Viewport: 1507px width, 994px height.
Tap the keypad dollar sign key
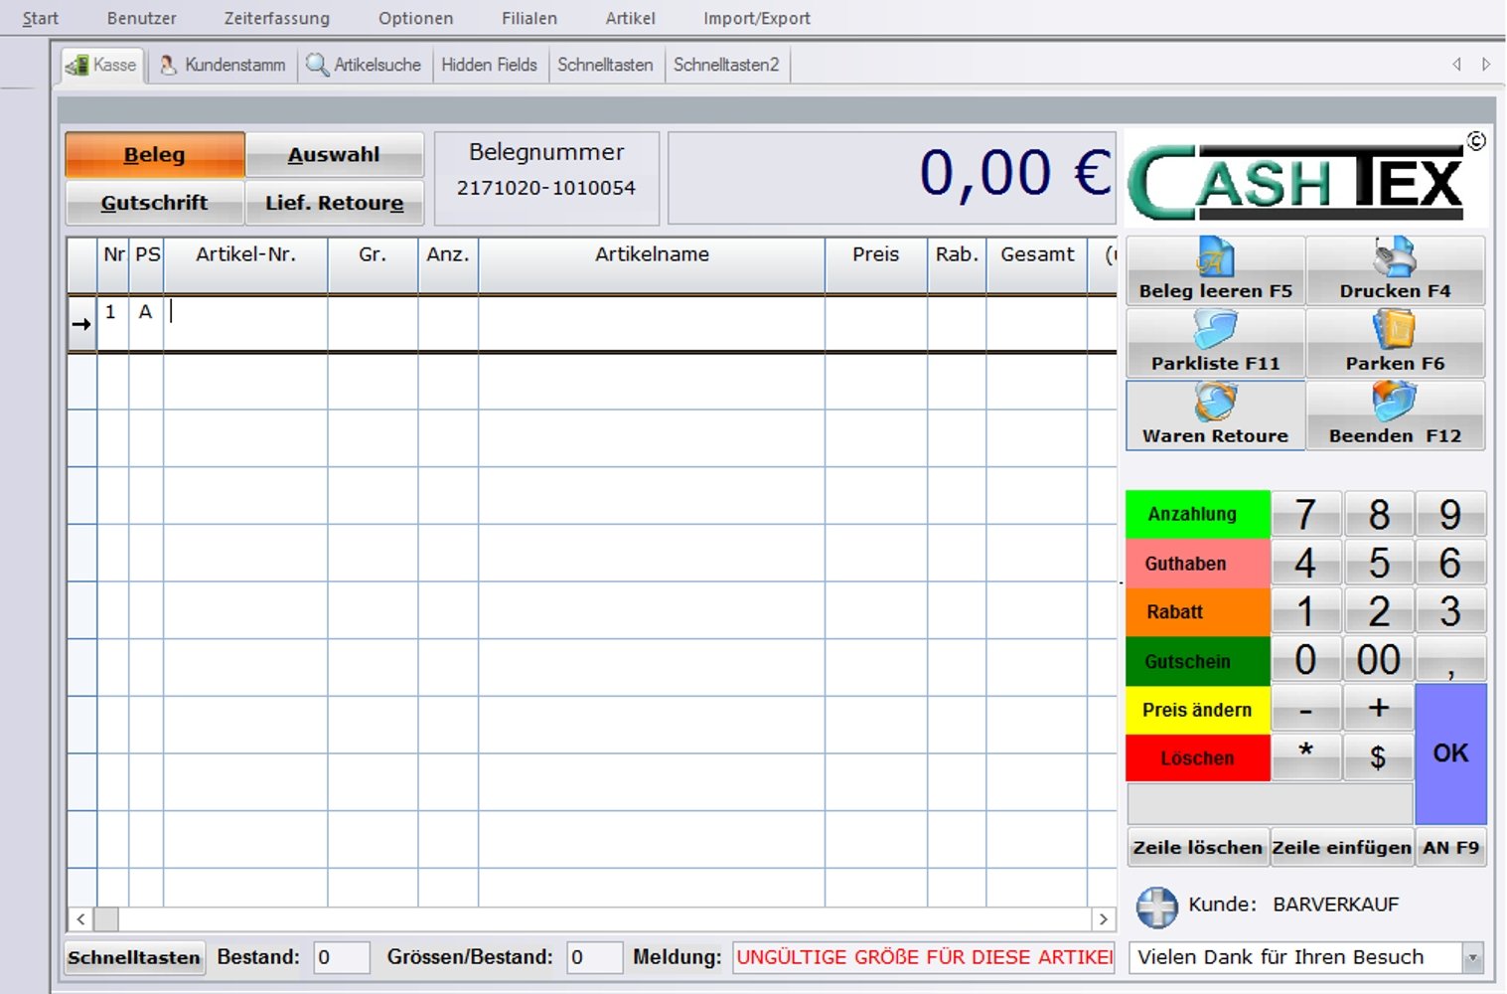(x=1379, y=756)
